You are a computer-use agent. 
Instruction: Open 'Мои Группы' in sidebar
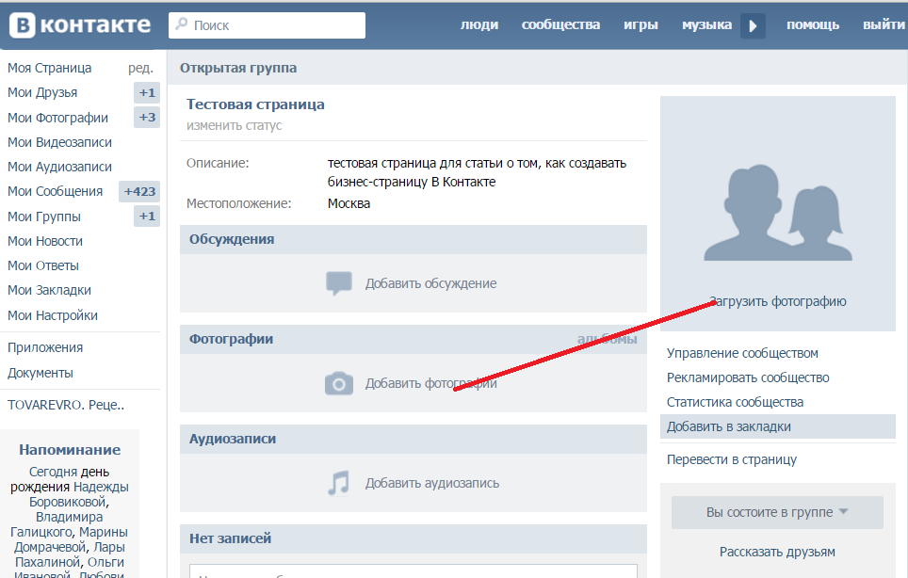pos(44,217)
